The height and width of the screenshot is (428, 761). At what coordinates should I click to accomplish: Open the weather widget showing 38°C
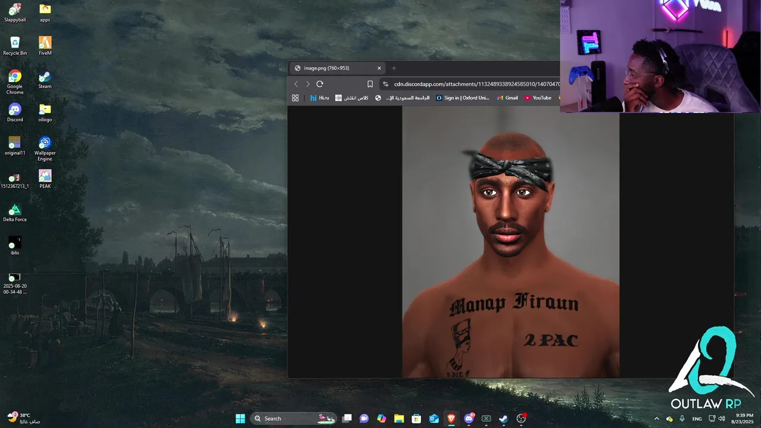pos(24,418)
